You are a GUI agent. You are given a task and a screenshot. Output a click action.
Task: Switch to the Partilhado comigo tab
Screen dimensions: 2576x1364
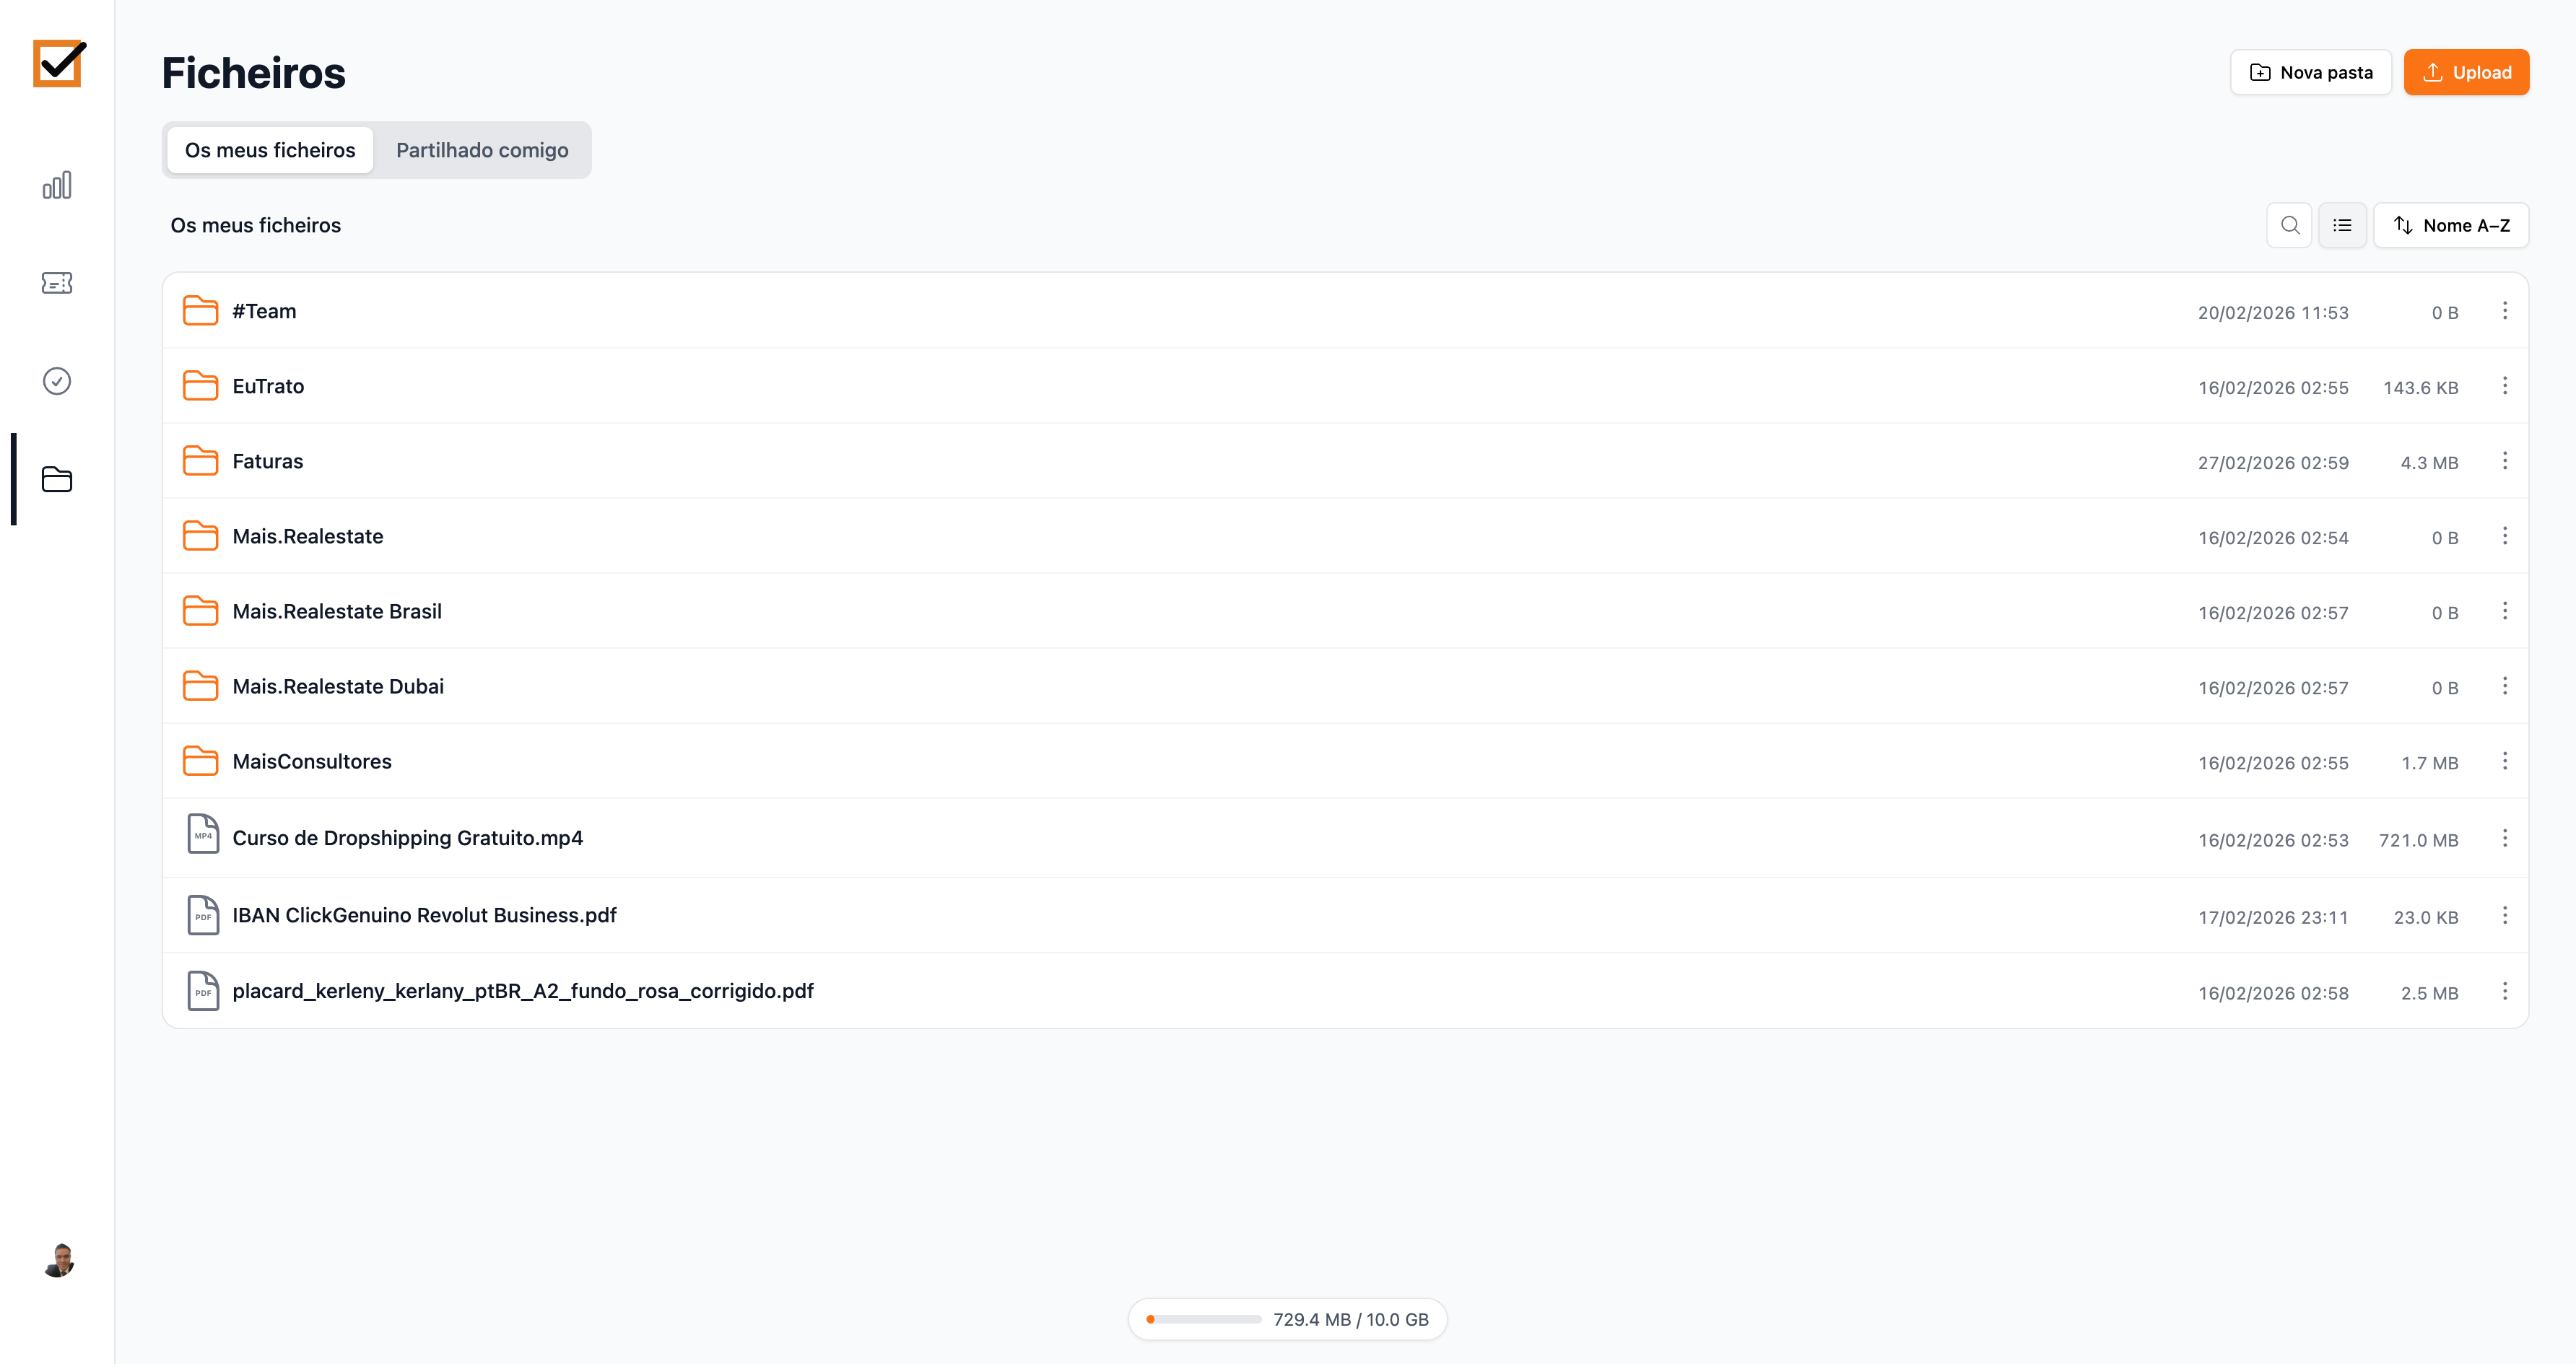482,150
